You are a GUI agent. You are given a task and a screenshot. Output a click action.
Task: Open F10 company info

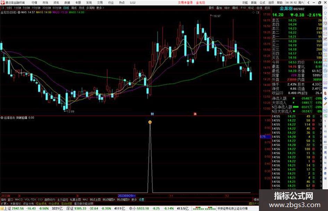coord(243,8)
